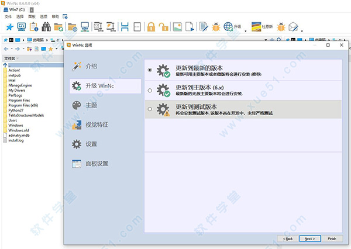Select the TeklaStructuresModels folder
This screenshot has width=351, height=249.
pos(26,115)
